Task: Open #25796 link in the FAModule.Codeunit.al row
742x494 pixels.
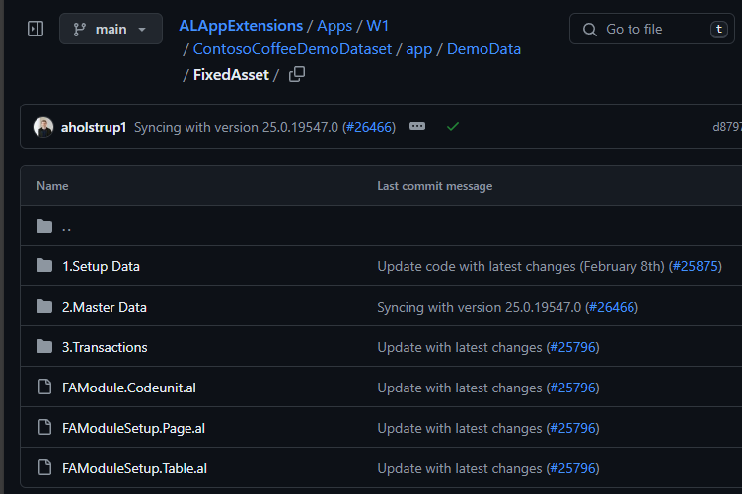Action: (x=572, y=388)
